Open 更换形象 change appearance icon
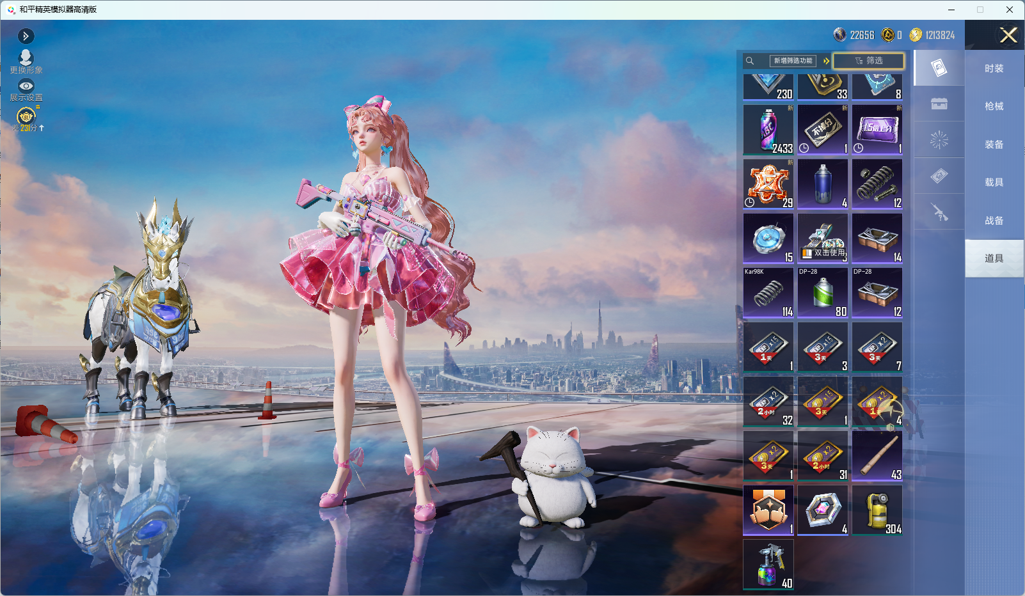The width and height of the screenshot is (1025, 596). click(x=26, y=61)
